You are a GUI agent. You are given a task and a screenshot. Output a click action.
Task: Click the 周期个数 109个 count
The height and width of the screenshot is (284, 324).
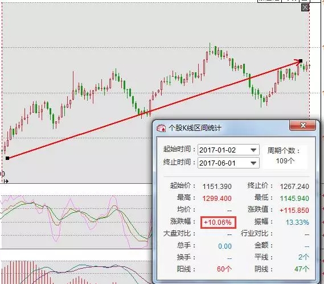coord(285,160)
